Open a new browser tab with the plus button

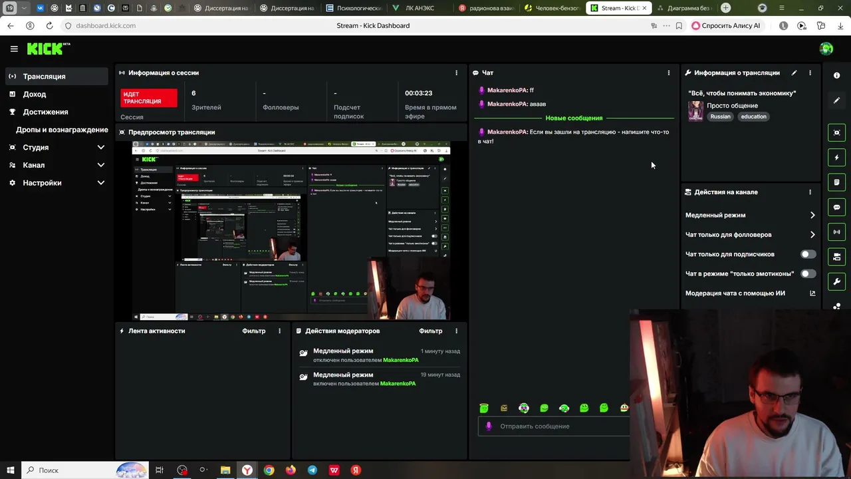coord(726,8)
